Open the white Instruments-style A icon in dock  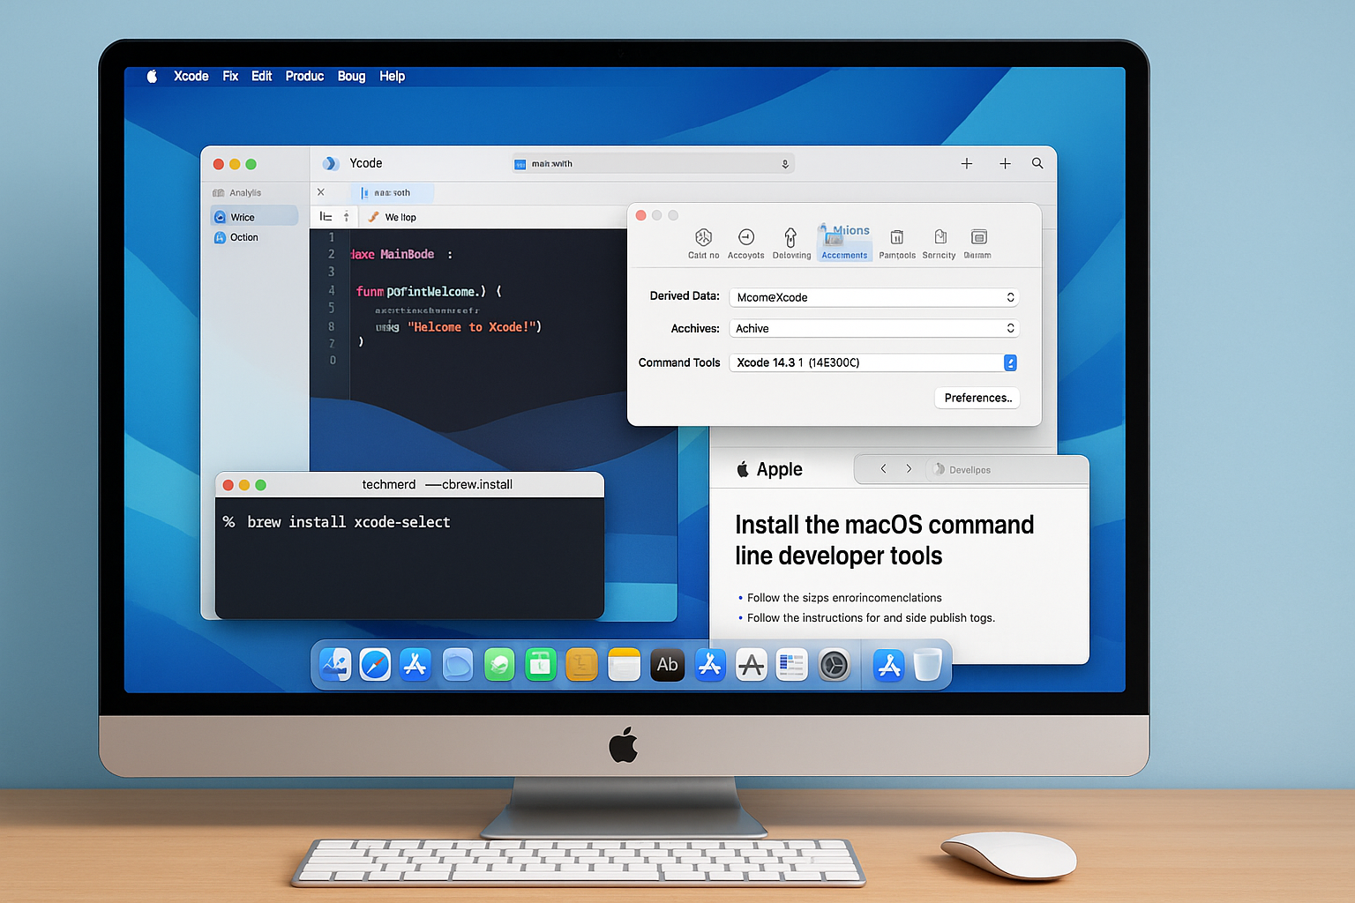click(x=752, y=665)
